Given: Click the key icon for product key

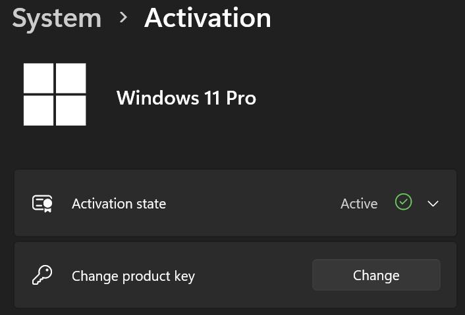Looking at the screenshot, I should (42, 275).
